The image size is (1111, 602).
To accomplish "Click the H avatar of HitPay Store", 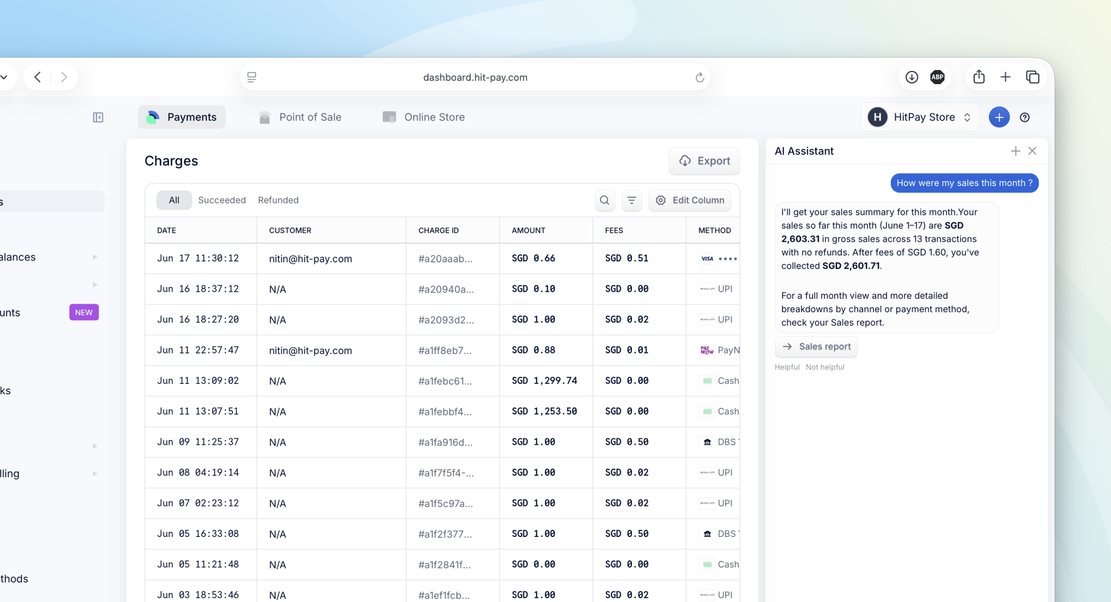I will [x=877, y=117].
